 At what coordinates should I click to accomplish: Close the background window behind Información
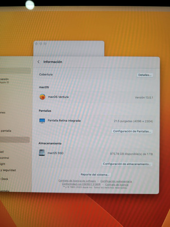click(36, 44)
